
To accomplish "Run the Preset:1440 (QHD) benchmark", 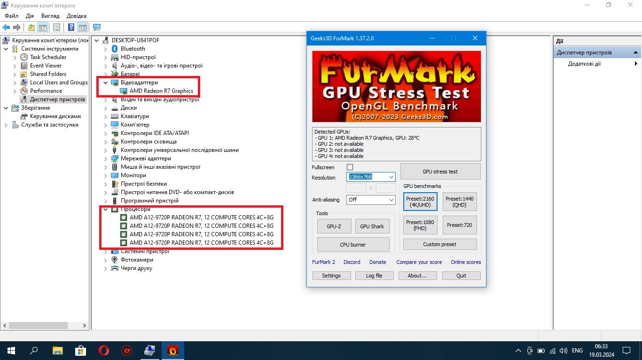I will (460, 202).
